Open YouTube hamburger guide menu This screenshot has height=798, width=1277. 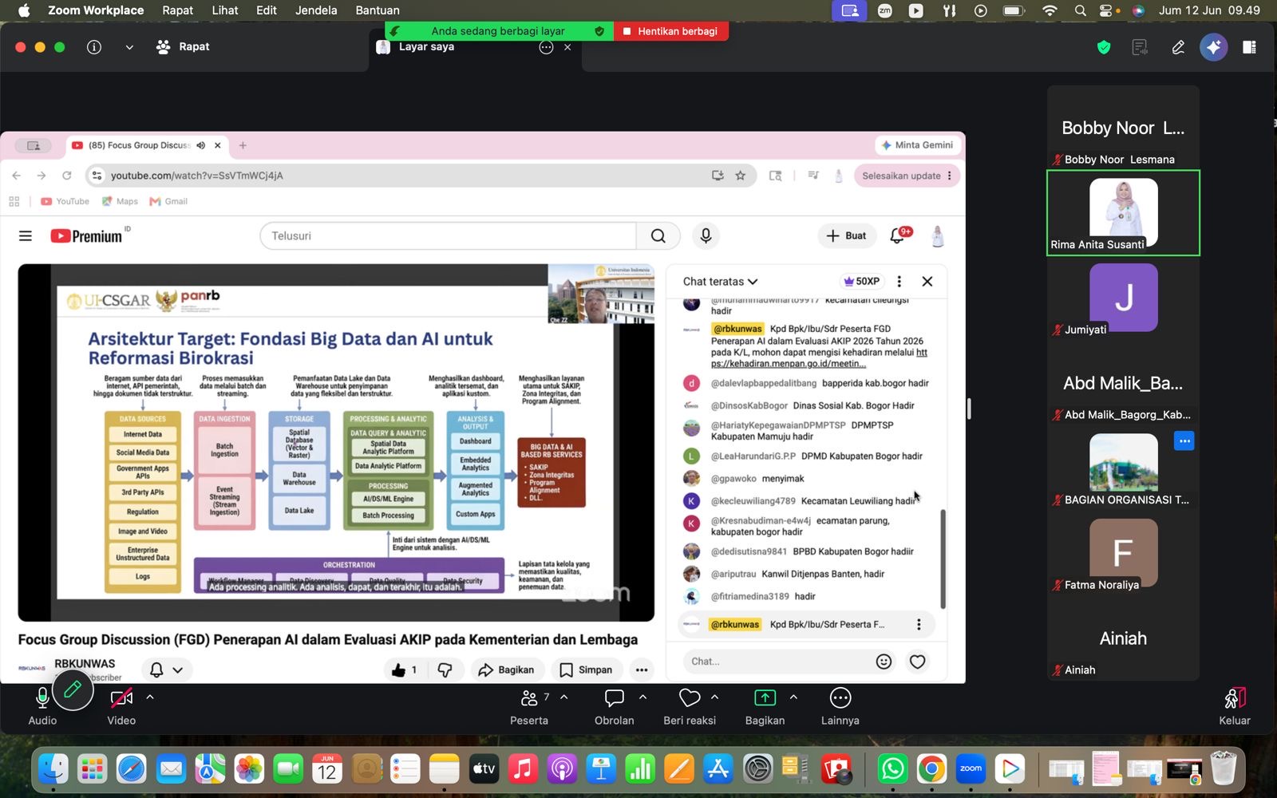[x=26, y=235]
